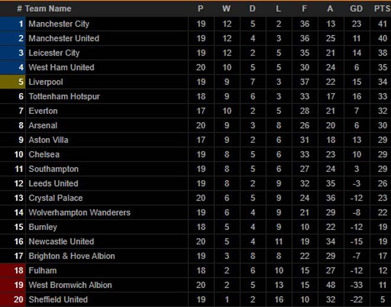
Task: Sort by GD column header
Action: pyautogui.click(x=356, y=9)
